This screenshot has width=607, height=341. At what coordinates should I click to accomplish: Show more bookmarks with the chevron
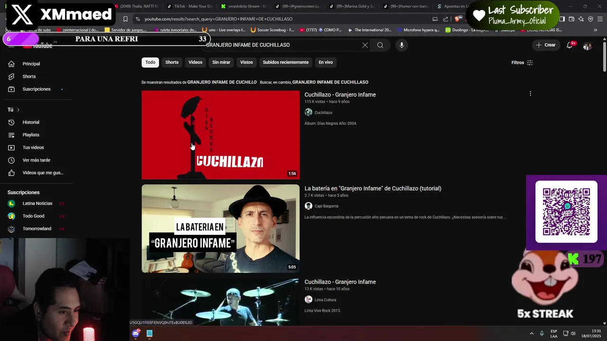(x=596, y=30)
